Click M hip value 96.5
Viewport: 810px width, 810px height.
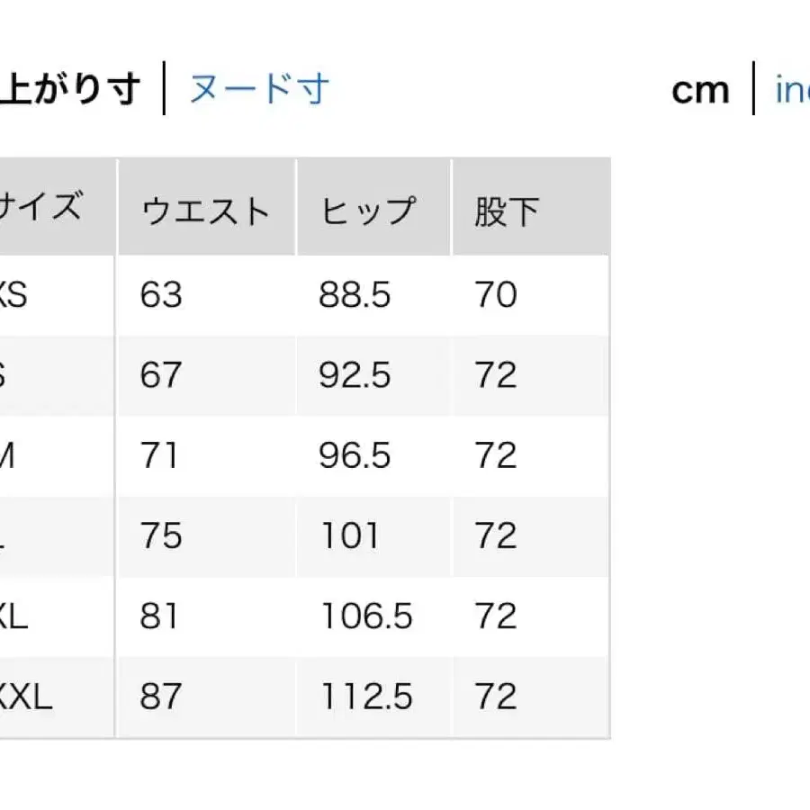352,455
